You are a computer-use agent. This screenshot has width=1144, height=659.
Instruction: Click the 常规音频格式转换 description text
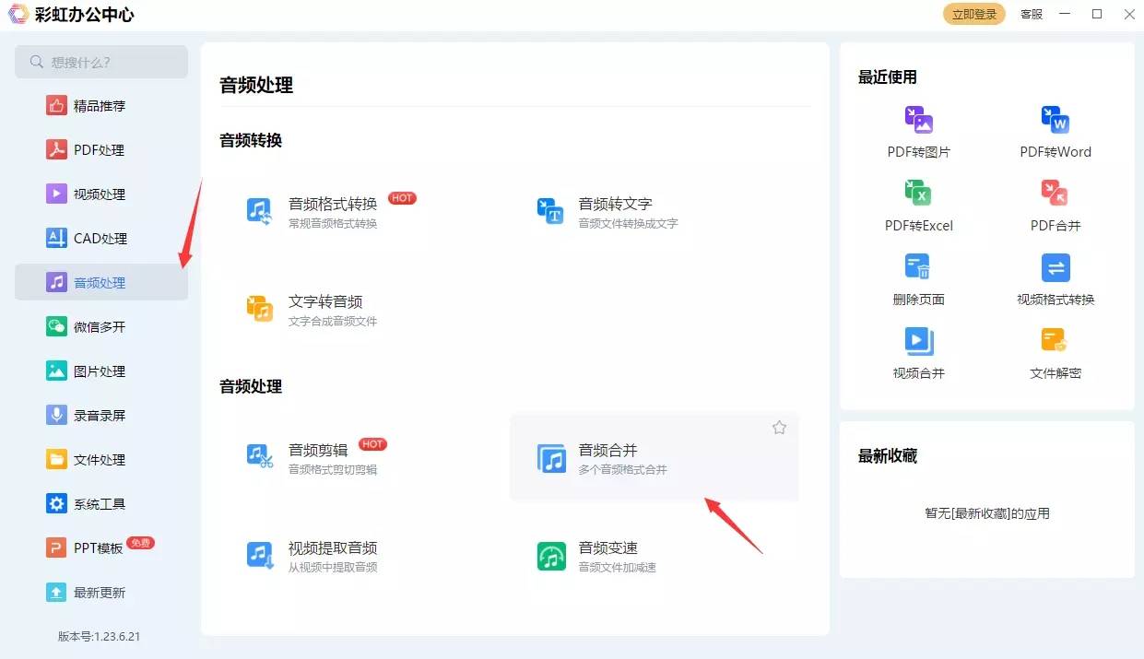pos(333,223)
